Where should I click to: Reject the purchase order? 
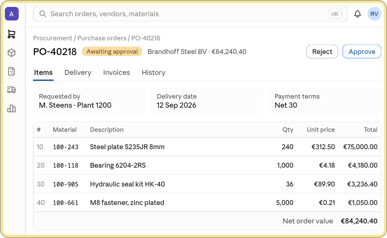(322, 52)
